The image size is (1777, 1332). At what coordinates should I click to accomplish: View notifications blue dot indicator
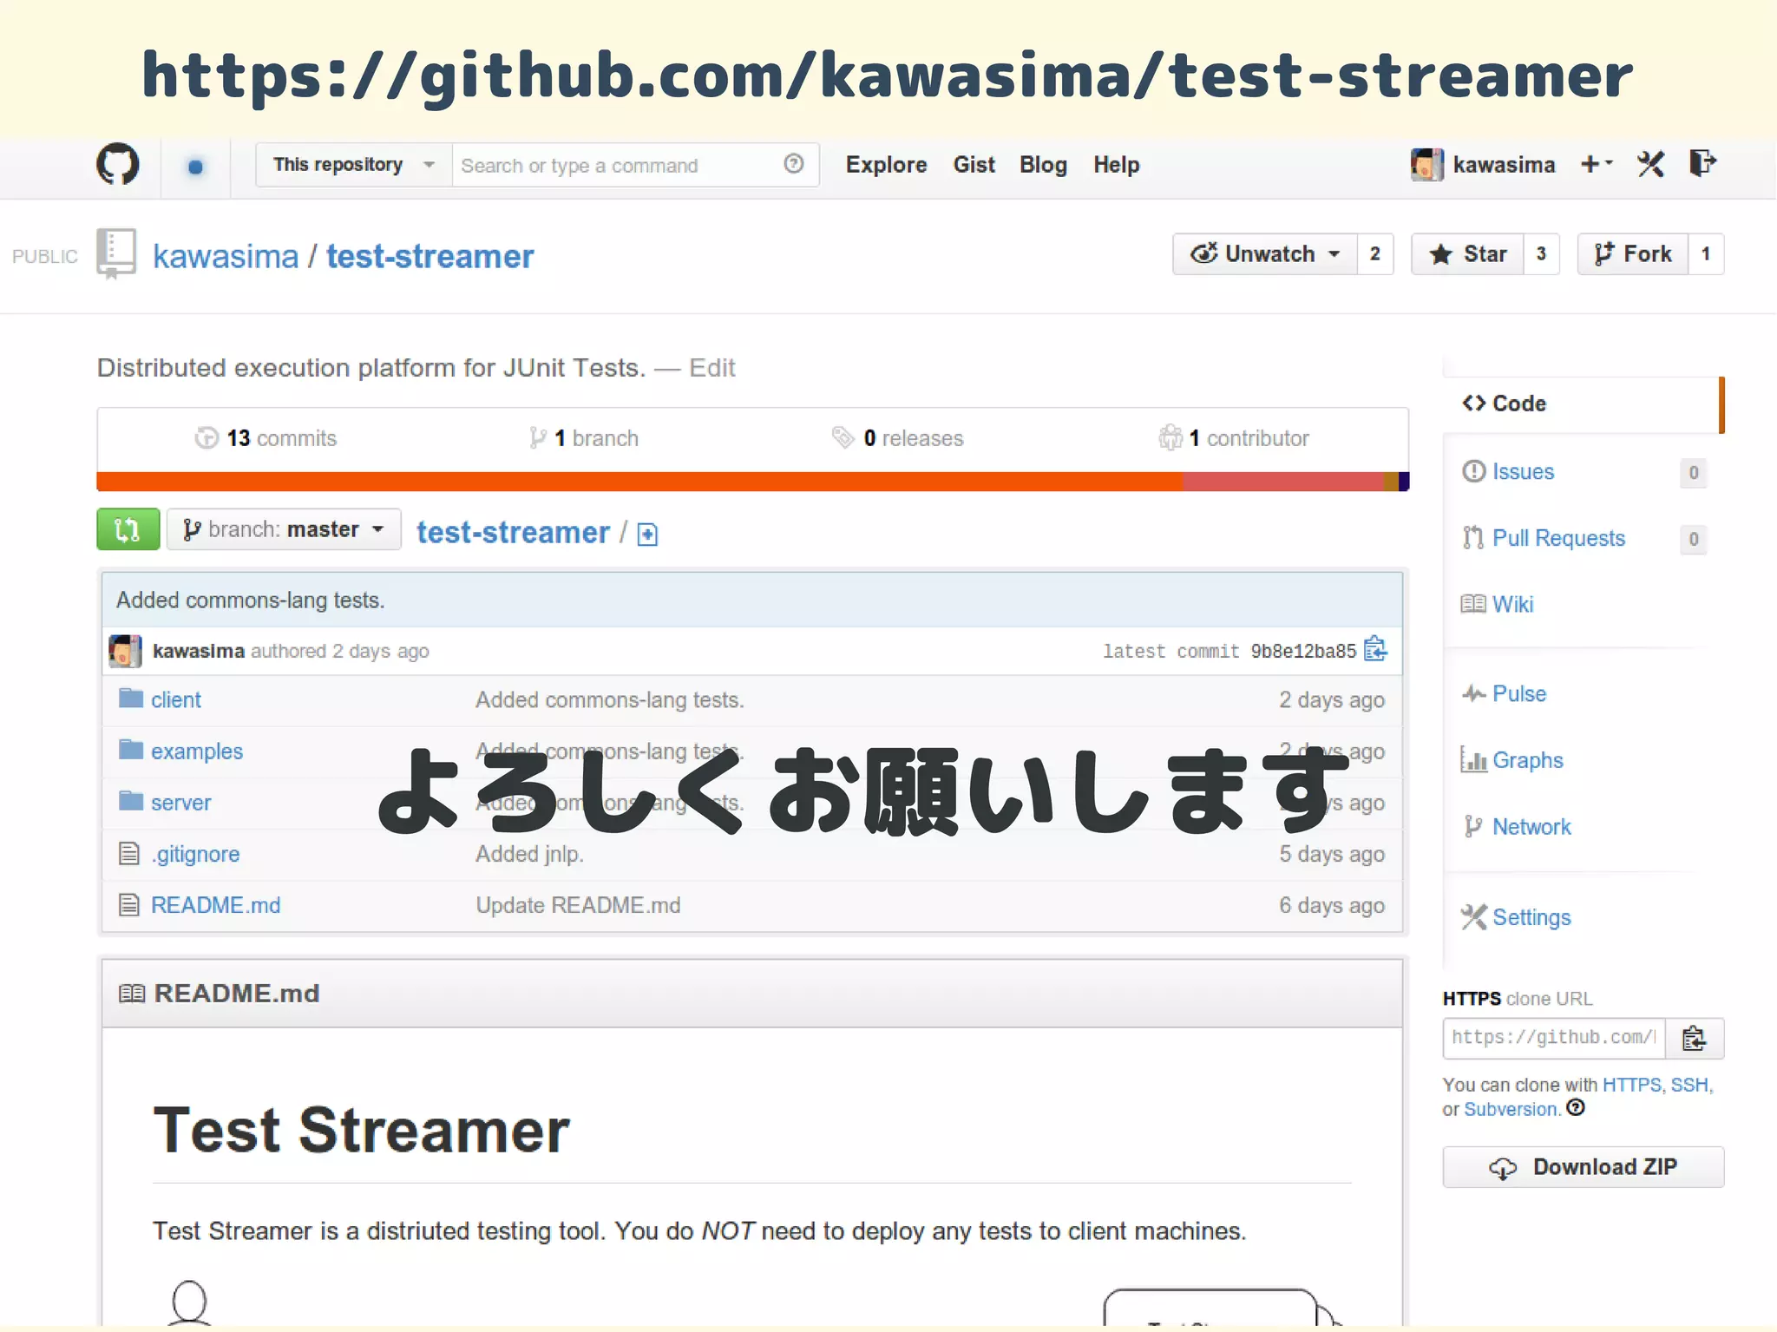[x=195, y=166]
